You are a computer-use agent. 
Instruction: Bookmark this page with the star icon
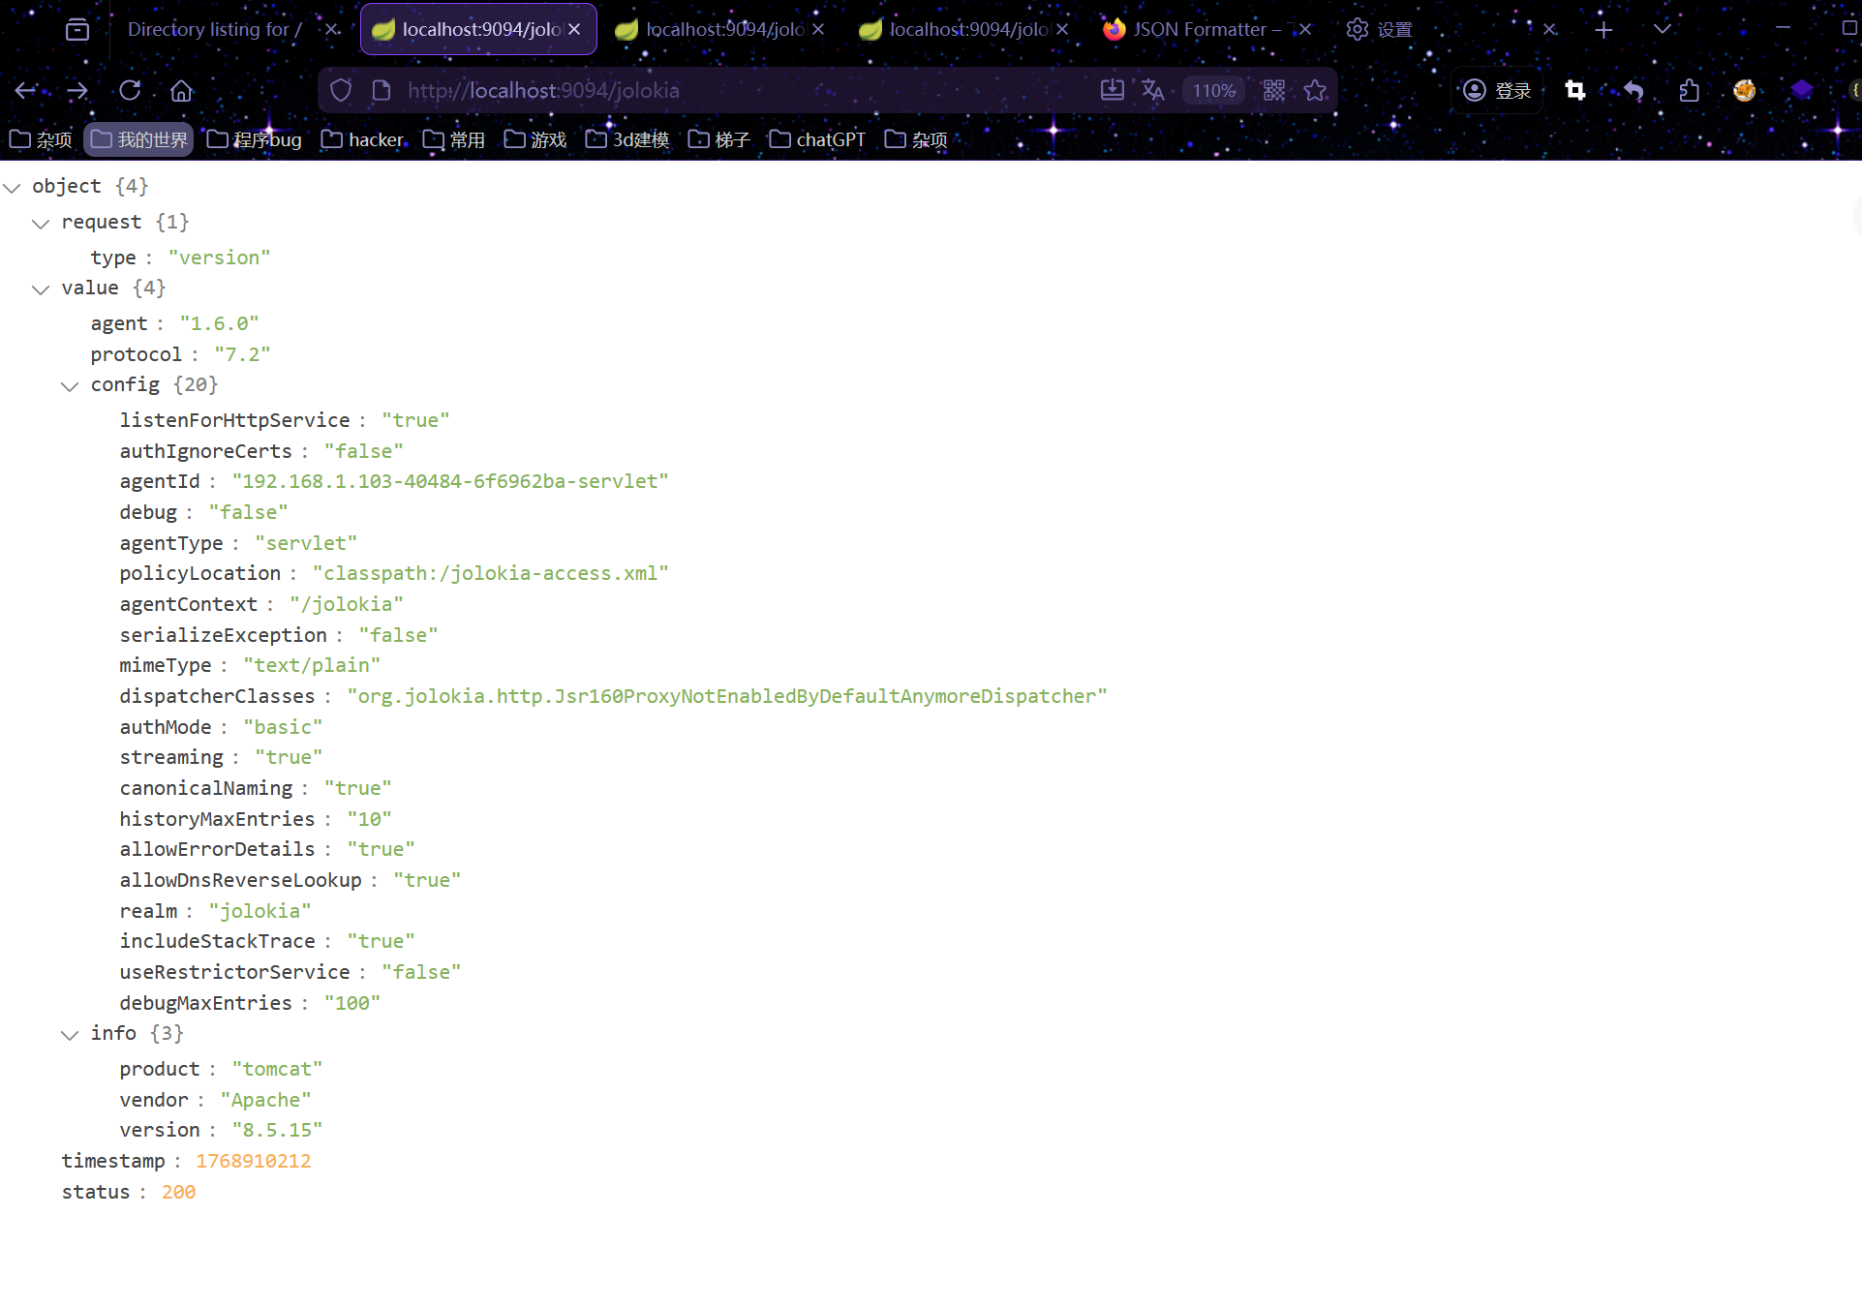coord(1315,90)
